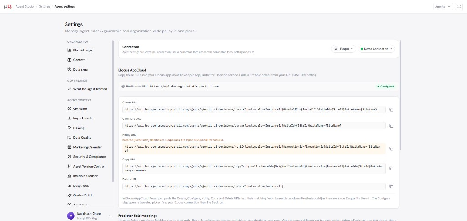Screen dimensions: 467x221
Task: Click the Create URL text field
Action: 254,109
